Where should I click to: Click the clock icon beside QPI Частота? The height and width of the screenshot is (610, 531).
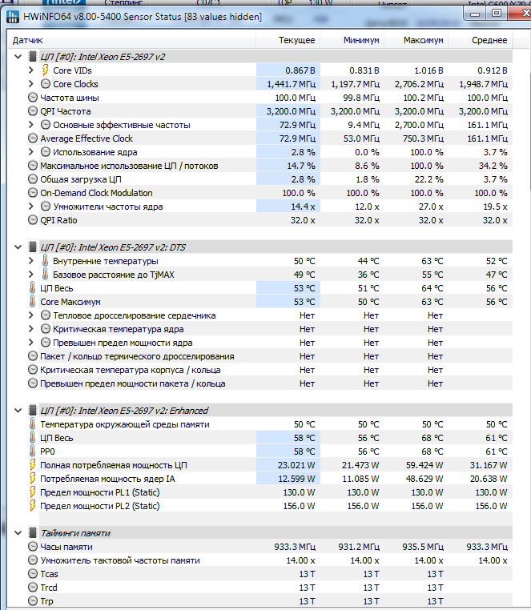[33, 111]
